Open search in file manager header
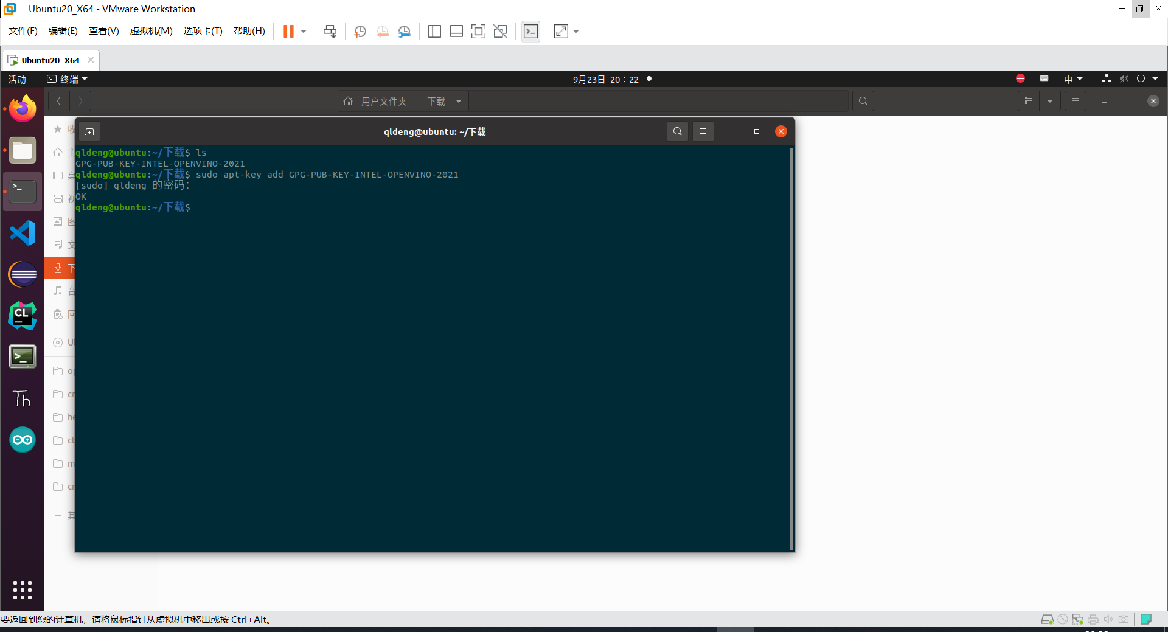The width and height of the screenshot is (1168, 632). (863, 101)
